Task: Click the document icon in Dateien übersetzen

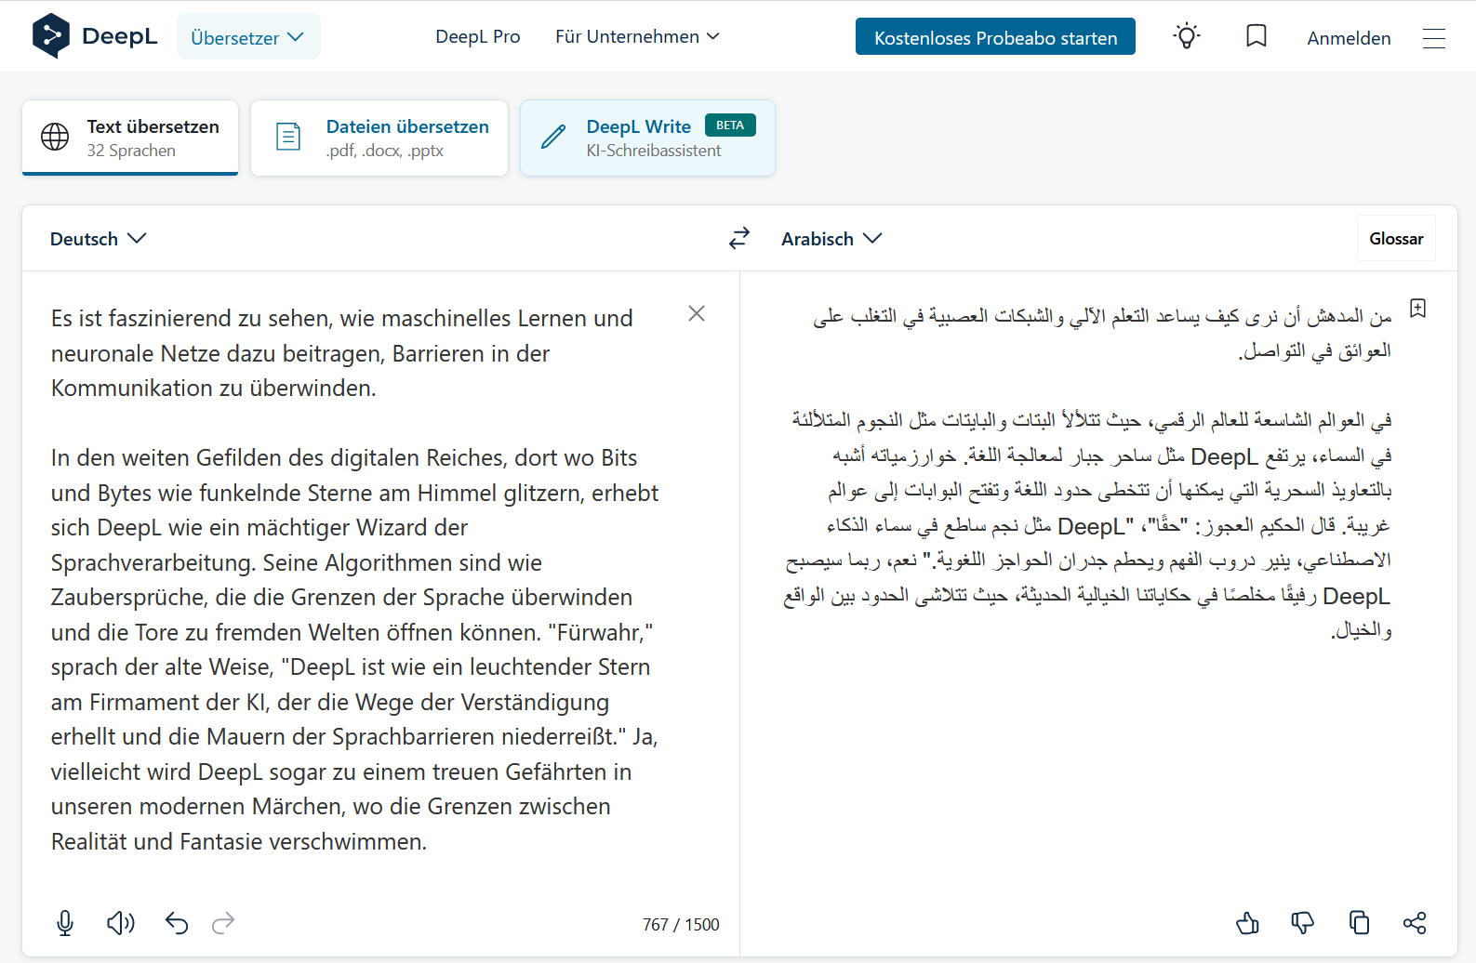Action: 288,137
